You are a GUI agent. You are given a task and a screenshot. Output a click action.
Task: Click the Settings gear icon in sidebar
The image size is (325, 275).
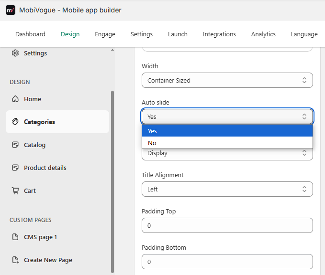15,53
